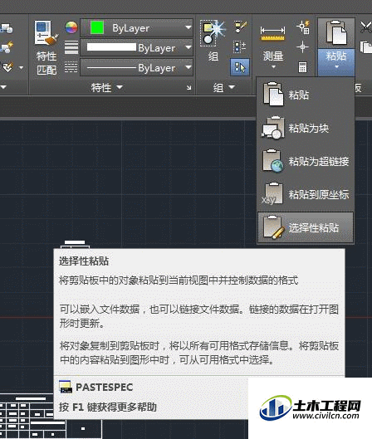Expand the Group (组) panel title

[x=223, y=88]
